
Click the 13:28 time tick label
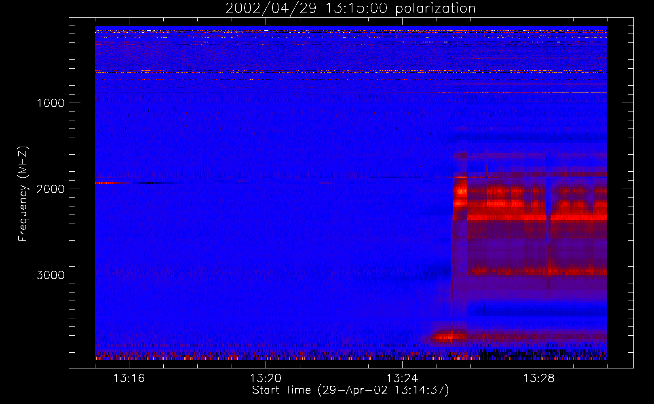539,379
